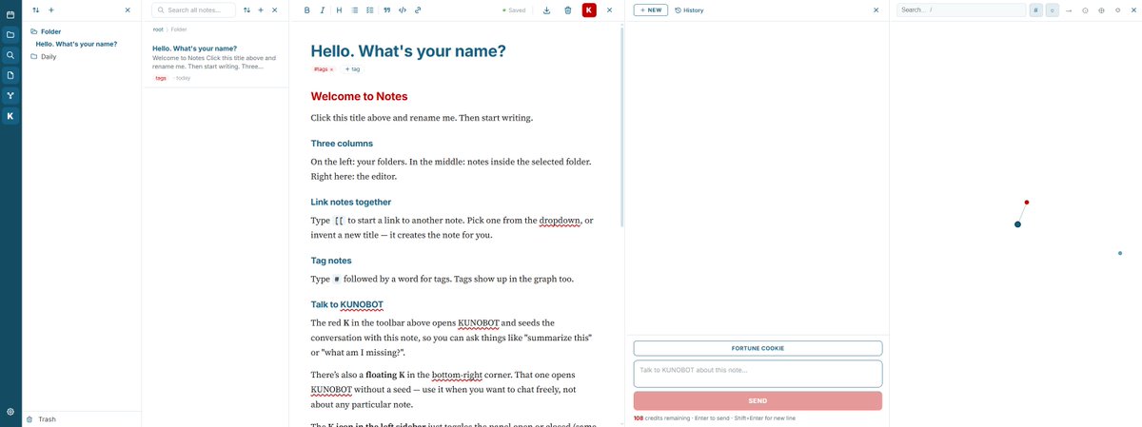Click the clock icon in graph toolbar

point(1085,10)
